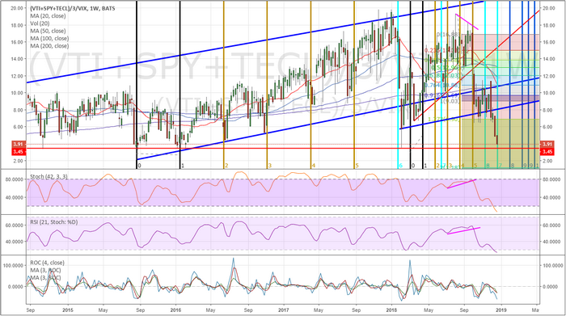Select the pink trendline on the Stoch panel
The image size is (566, 316).
462,183
